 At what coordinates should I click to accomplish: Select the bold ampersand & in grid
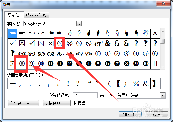[108, 44]
